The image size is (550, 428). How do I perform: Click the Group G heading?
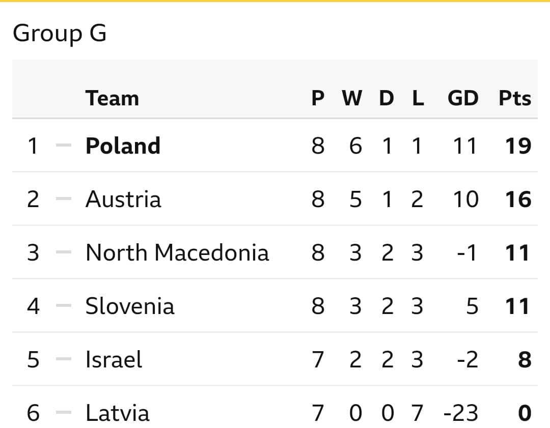pyautogui.click(x=60, y=33)
